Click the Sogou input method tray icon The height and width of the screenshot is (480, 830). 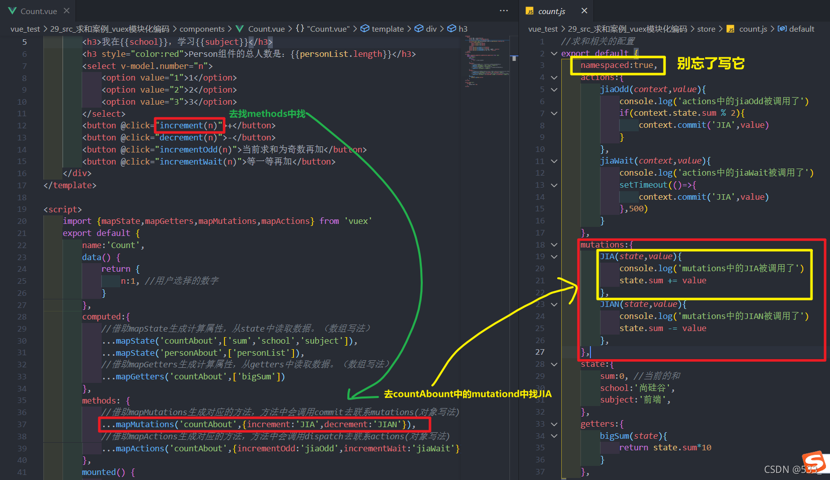(813, 462)
